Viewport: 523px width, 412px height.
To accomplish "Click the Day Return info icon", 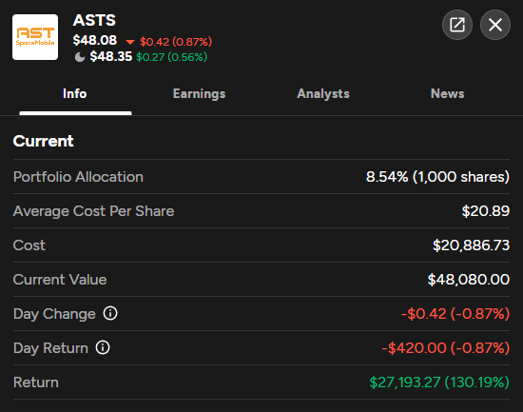I will pos(103,347).
